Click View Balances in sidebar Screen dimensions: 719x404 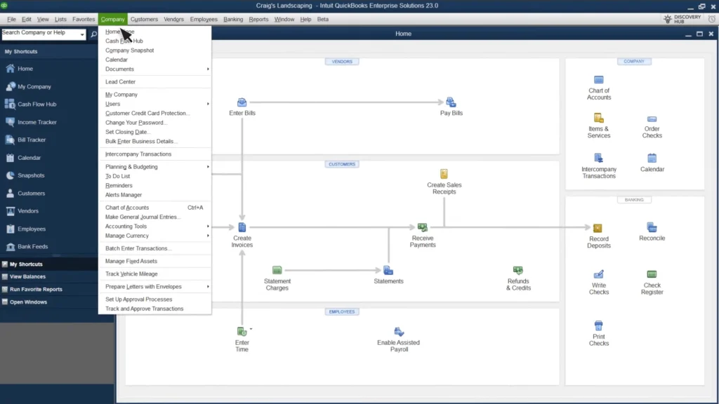click(x=28, y=276)
